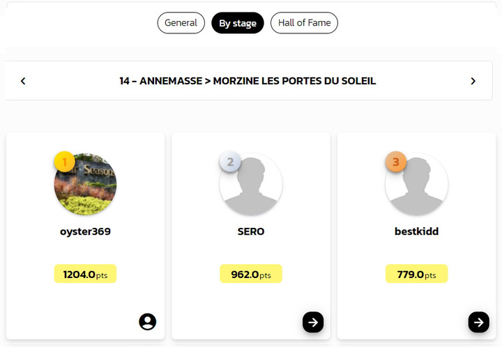This screenshot has height=347, width=502.
Task: Switch to the General ranking tab
Action: click(181, 23)
